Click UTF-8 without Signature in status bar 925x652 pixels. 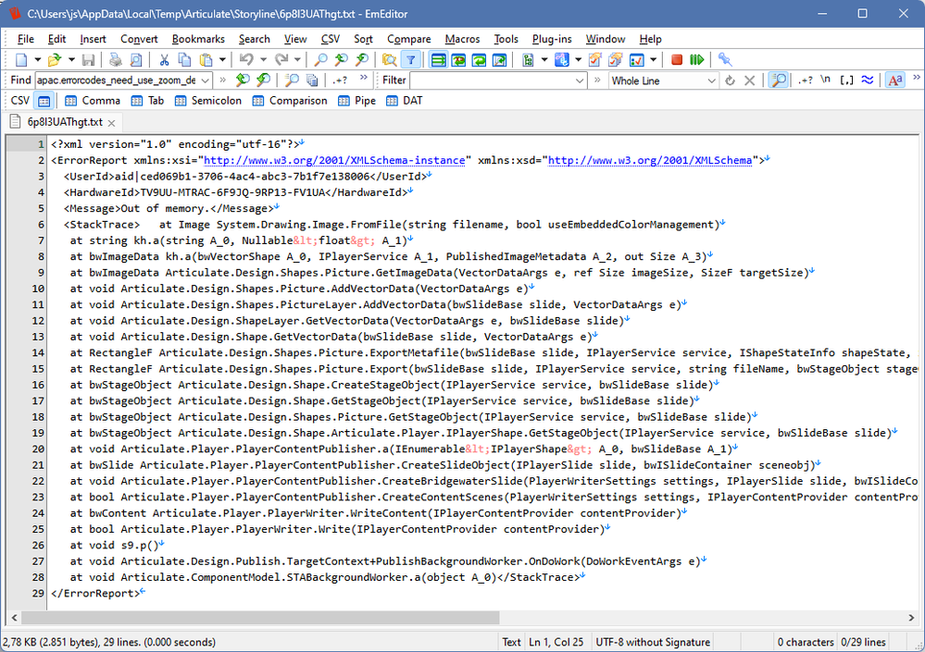tap(652, 642)
